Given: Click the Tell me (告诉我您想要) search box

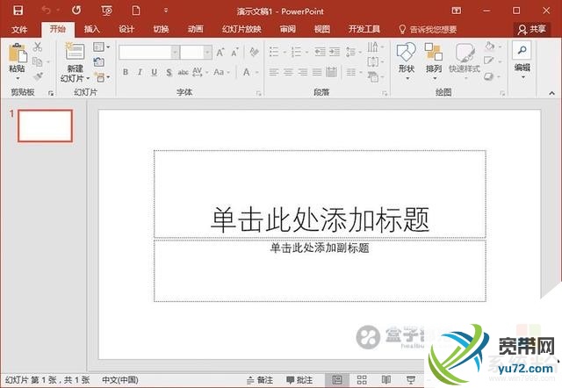Looking at the screenshot, I should [428, 29].
